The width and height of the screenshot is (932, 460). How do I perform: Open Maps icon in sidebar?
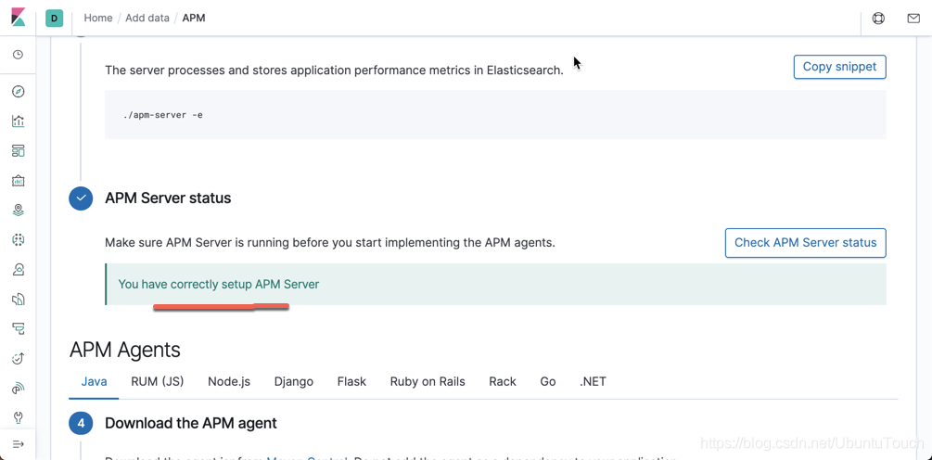pos(19,210)
